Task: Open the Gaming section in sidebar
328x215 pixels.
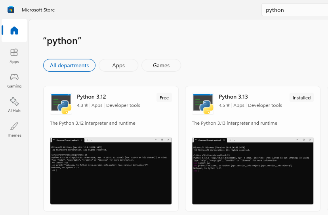Action: point(14,81)
